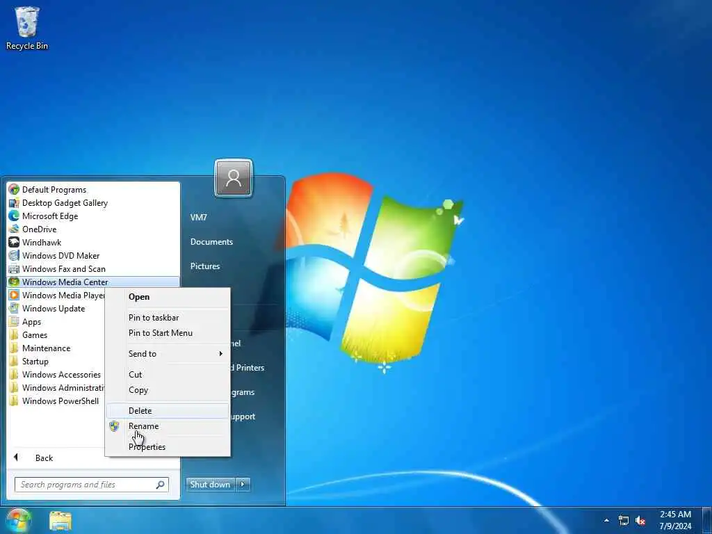Open File Explorer from the taskbar
The image size is (712, 534).
[x=60, y=521]
